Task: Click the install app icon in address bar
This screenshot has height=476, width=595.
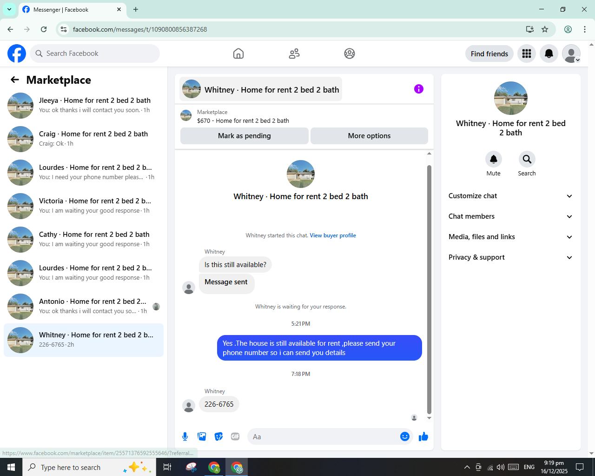Action: [530, 29]
